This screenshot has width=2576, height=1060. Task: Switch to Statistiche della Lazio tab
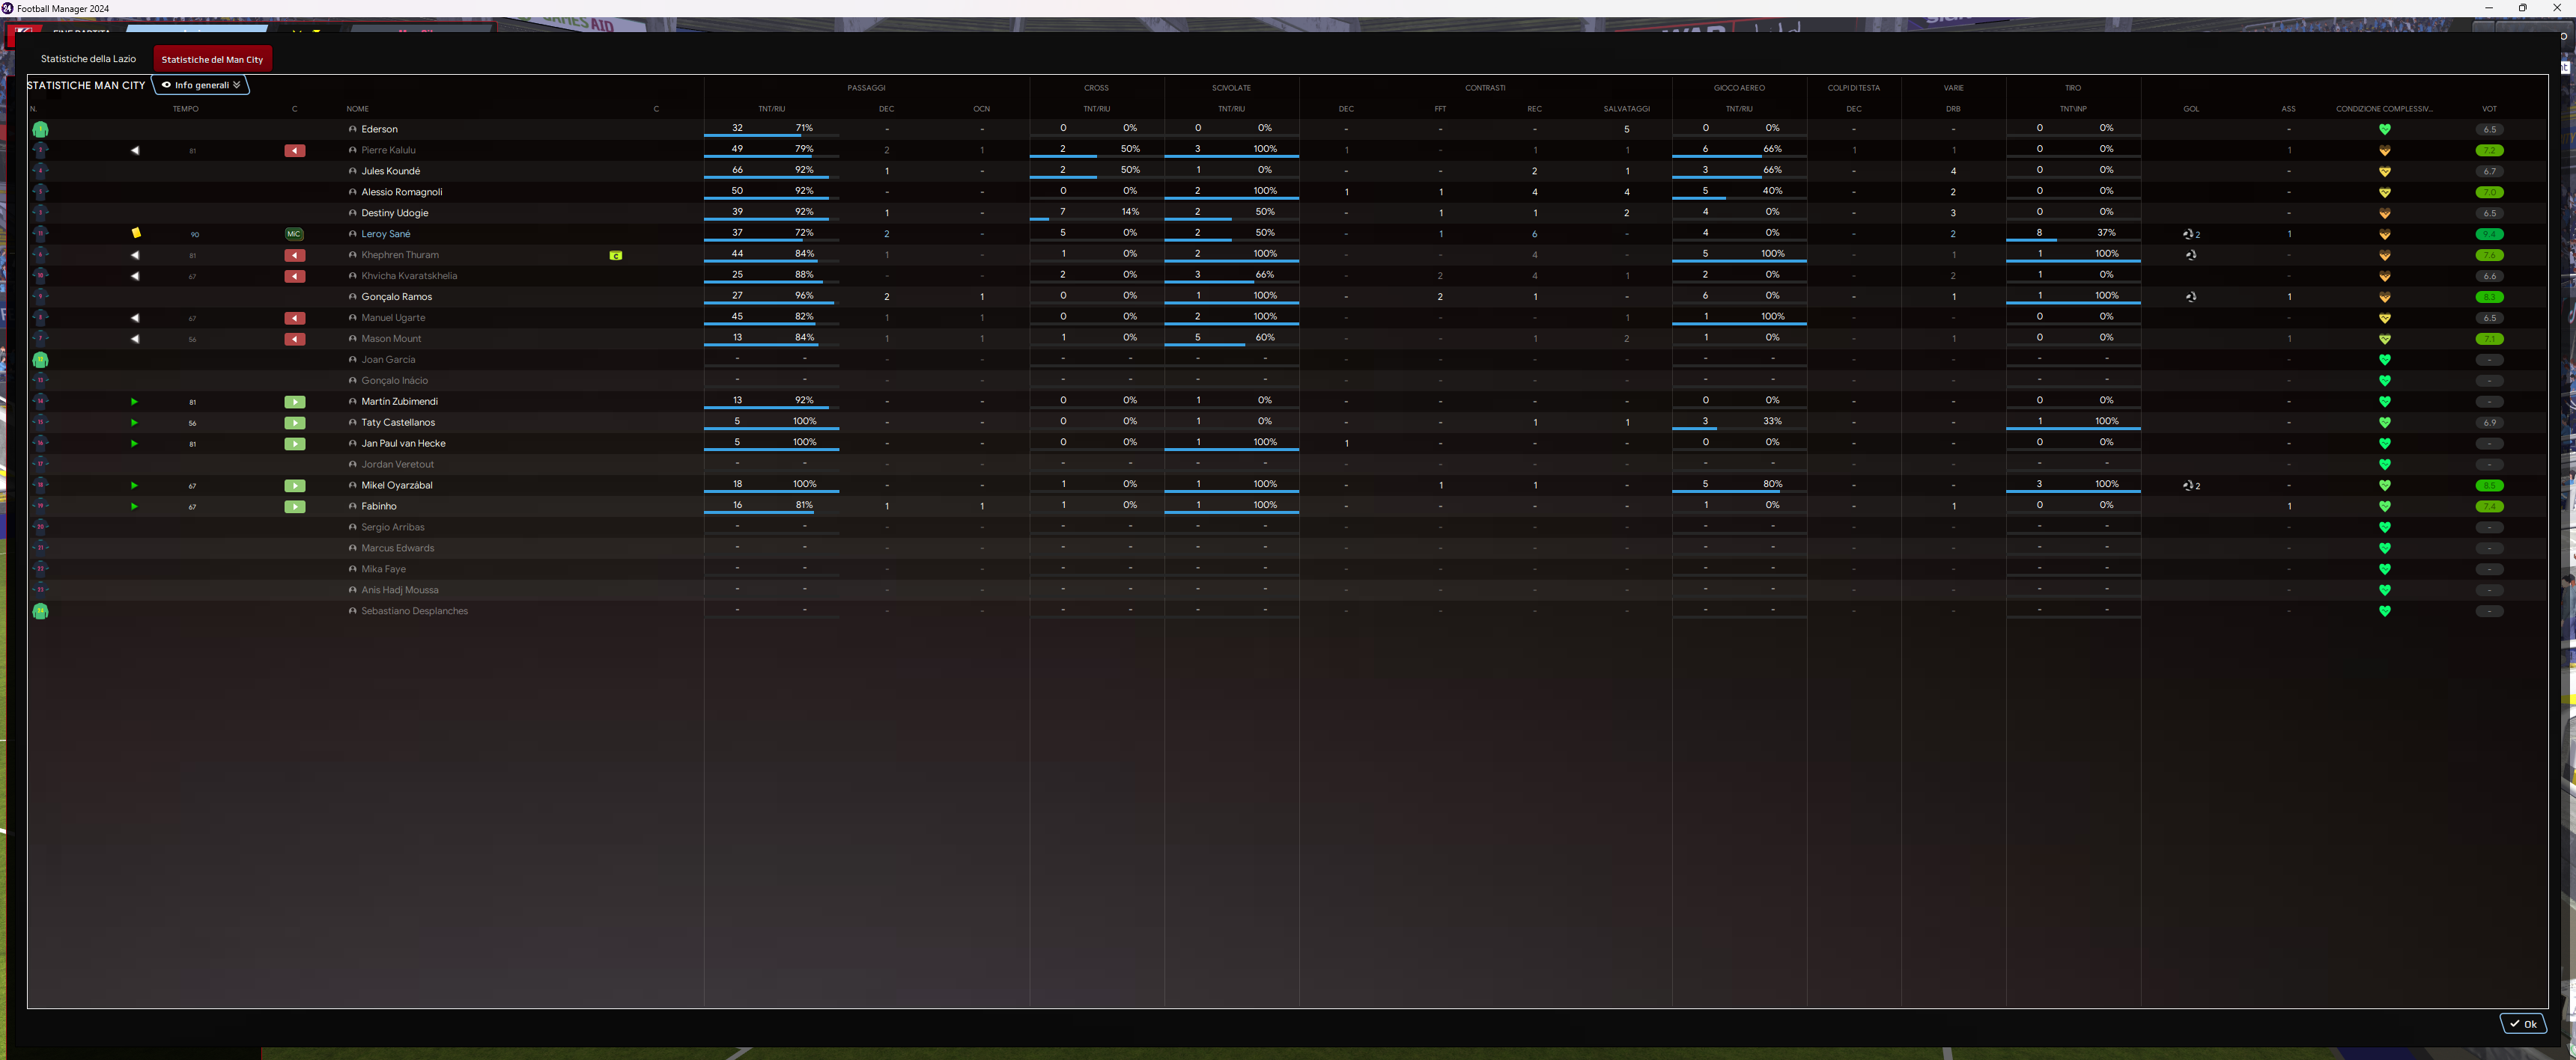pyautogui.click(x=88, y=59)
